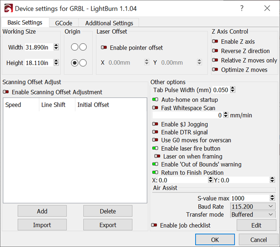Click the Width spinner arrows
This screenshot has width=280, height=247.
[x=56, y=47]
